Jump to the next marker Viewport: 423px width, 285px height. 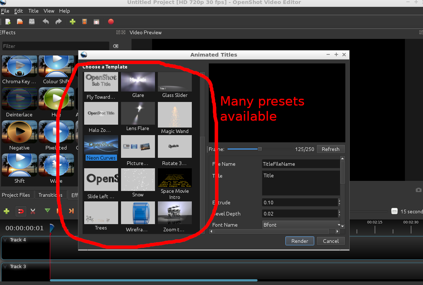click(x=71, y=211)
